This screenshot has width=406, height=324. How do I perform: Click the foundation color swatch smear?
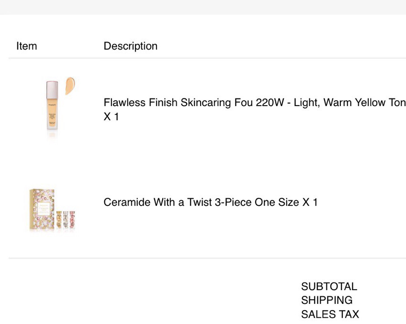70,86
